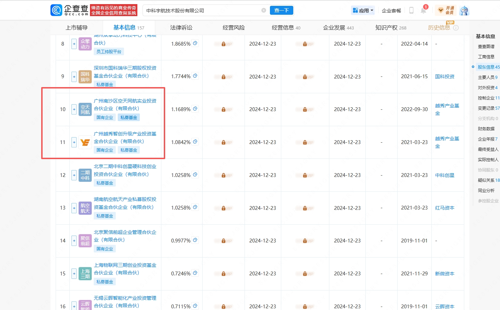
Task: Switch to 经营风险 tab
Action: [x=234, y=27]
